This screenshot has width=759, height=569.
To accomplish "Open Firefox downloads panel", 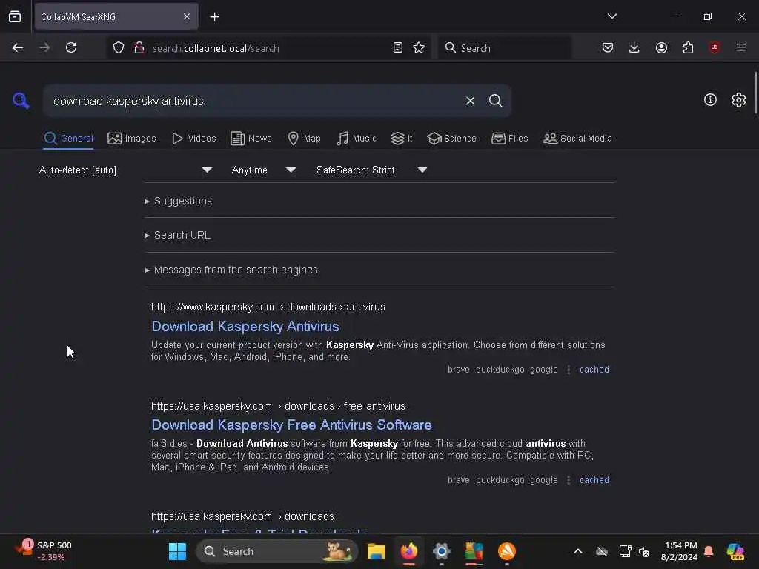I will 634,48.
